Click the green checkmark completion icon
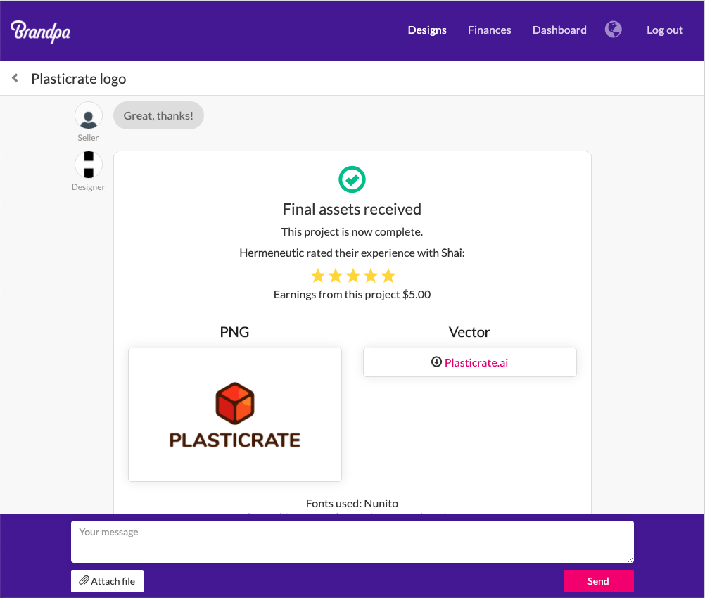705x598 pixels. click(352, 179)
